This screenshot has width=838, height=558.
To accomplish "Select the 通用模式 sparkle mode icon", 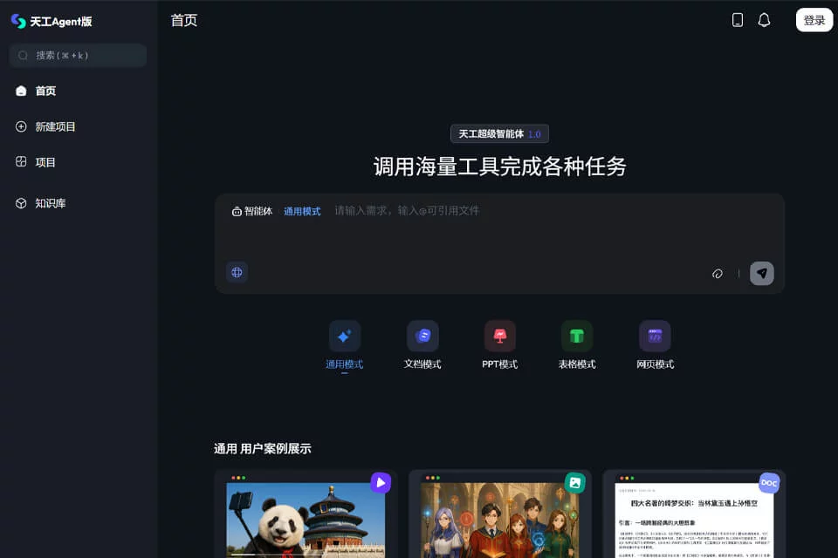I will (345, 336).
